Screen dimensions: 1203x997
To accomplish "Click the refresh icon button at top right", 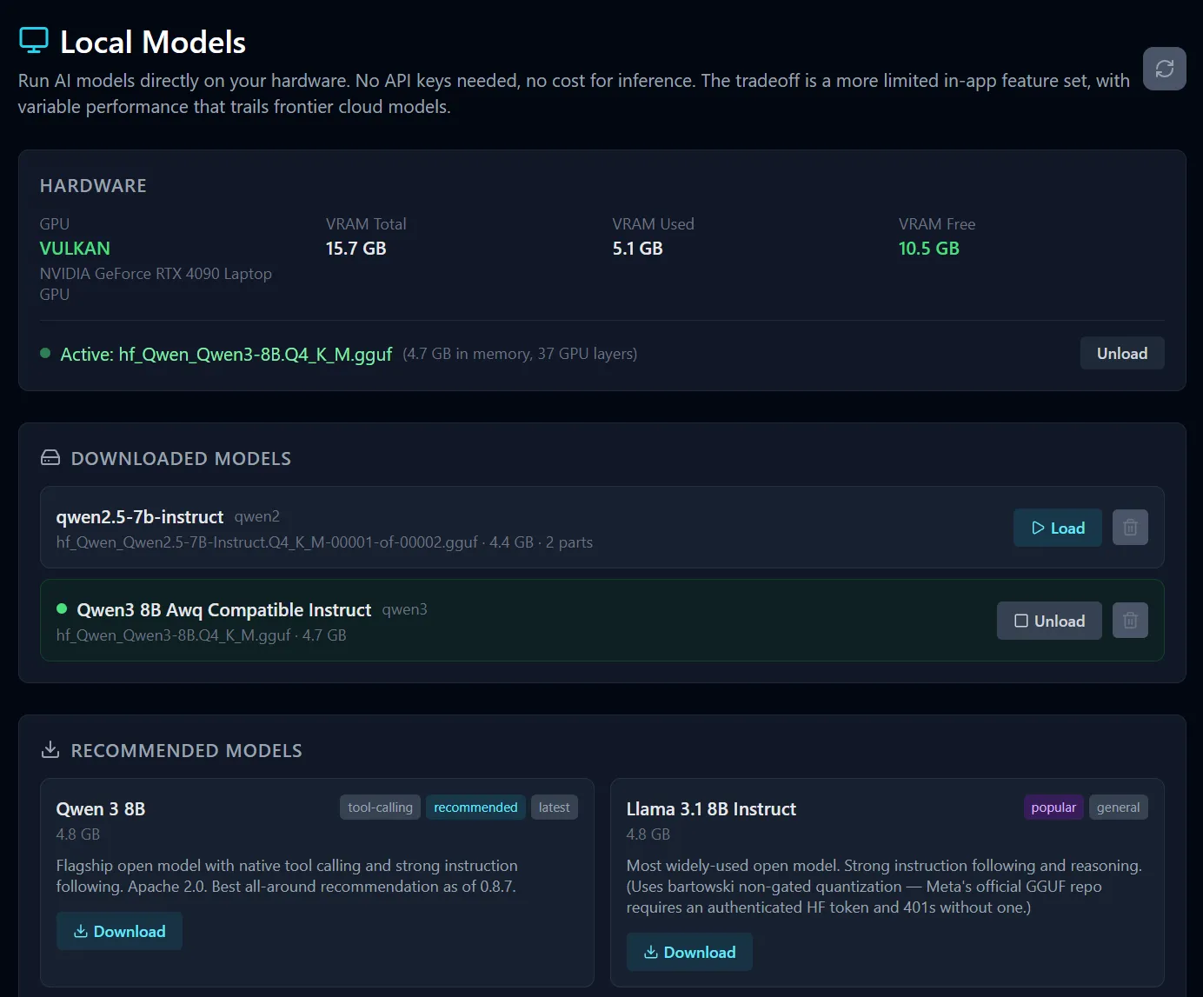I will [x=1164, y=69].
